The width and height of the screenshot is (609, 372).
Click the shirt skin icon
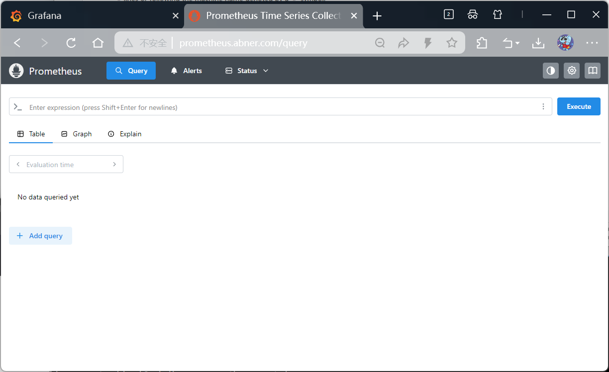point(498,14)
